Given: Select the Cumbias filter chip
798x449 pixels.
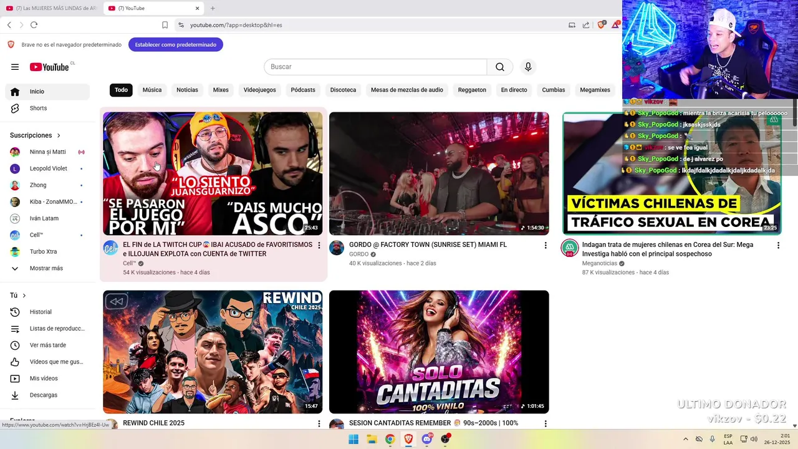Looking at the screenshot, I should tap(554, 90).
